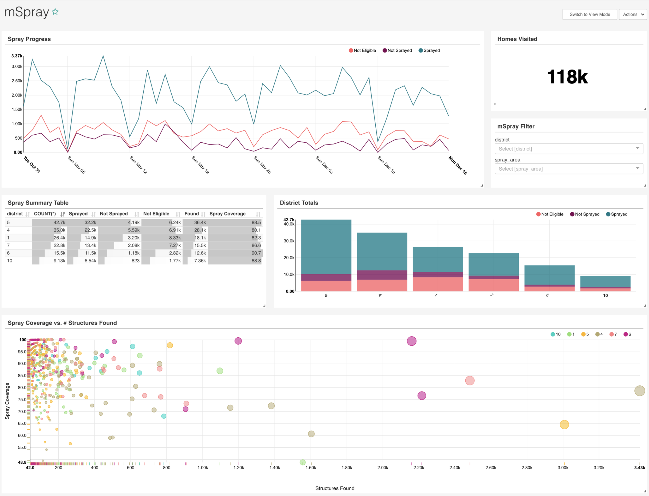Sort Spray Coverage column using sort icon
The image size is (649, 496).
(x=258, y=214)
